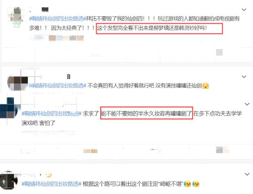Open the first commenter's avatar
Image resolution: width=253 pixels, height=194 pixels.
(16, 17)
